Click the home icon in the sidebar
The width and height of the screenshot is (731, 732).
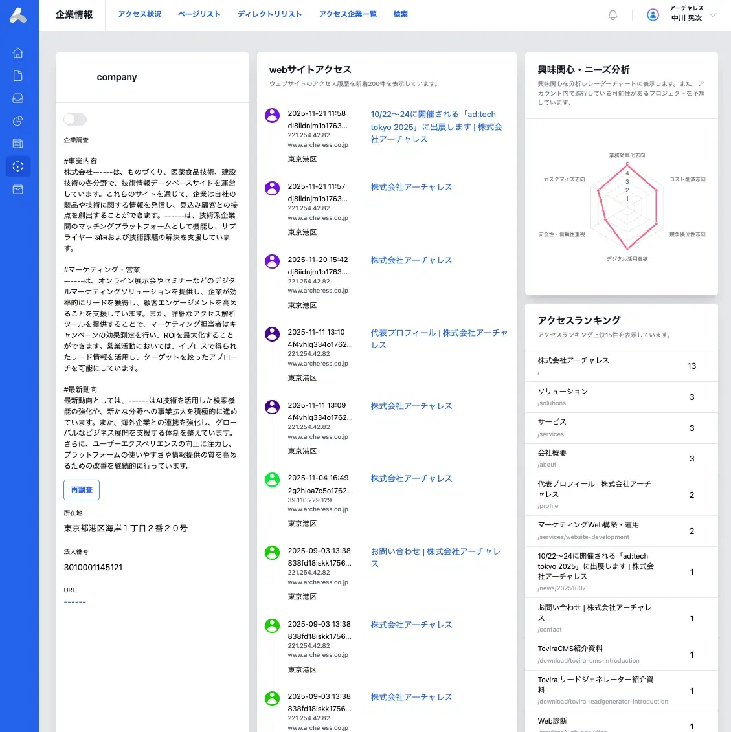point(18,53)
